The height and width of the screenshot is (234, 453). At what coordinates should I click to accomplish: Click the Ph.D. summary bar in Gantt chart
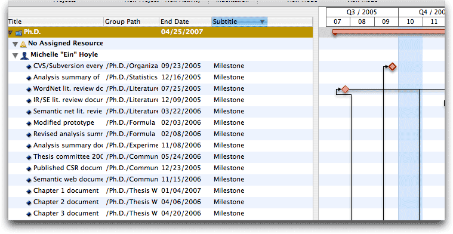[389, 32]
